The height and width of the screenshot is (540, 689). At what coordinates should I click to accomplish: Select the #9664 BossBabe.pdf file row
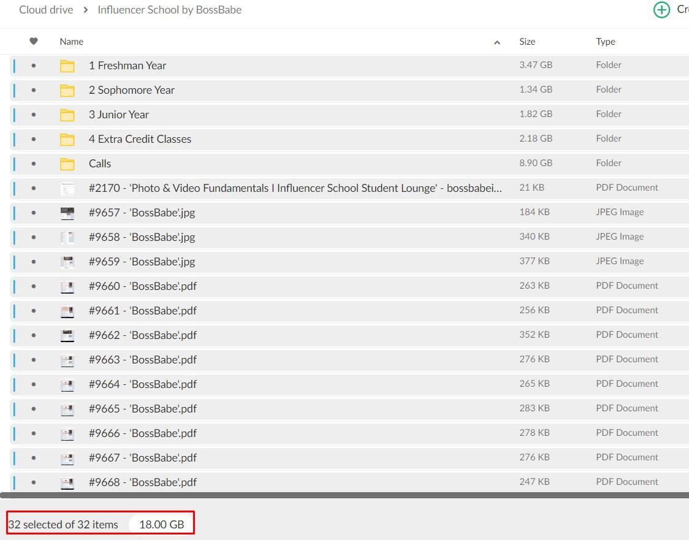coord(306,384)
